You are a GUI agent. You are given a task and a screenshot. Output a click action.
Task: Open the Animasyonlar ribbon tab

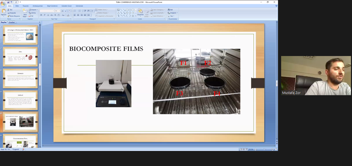tap(38, 6)
